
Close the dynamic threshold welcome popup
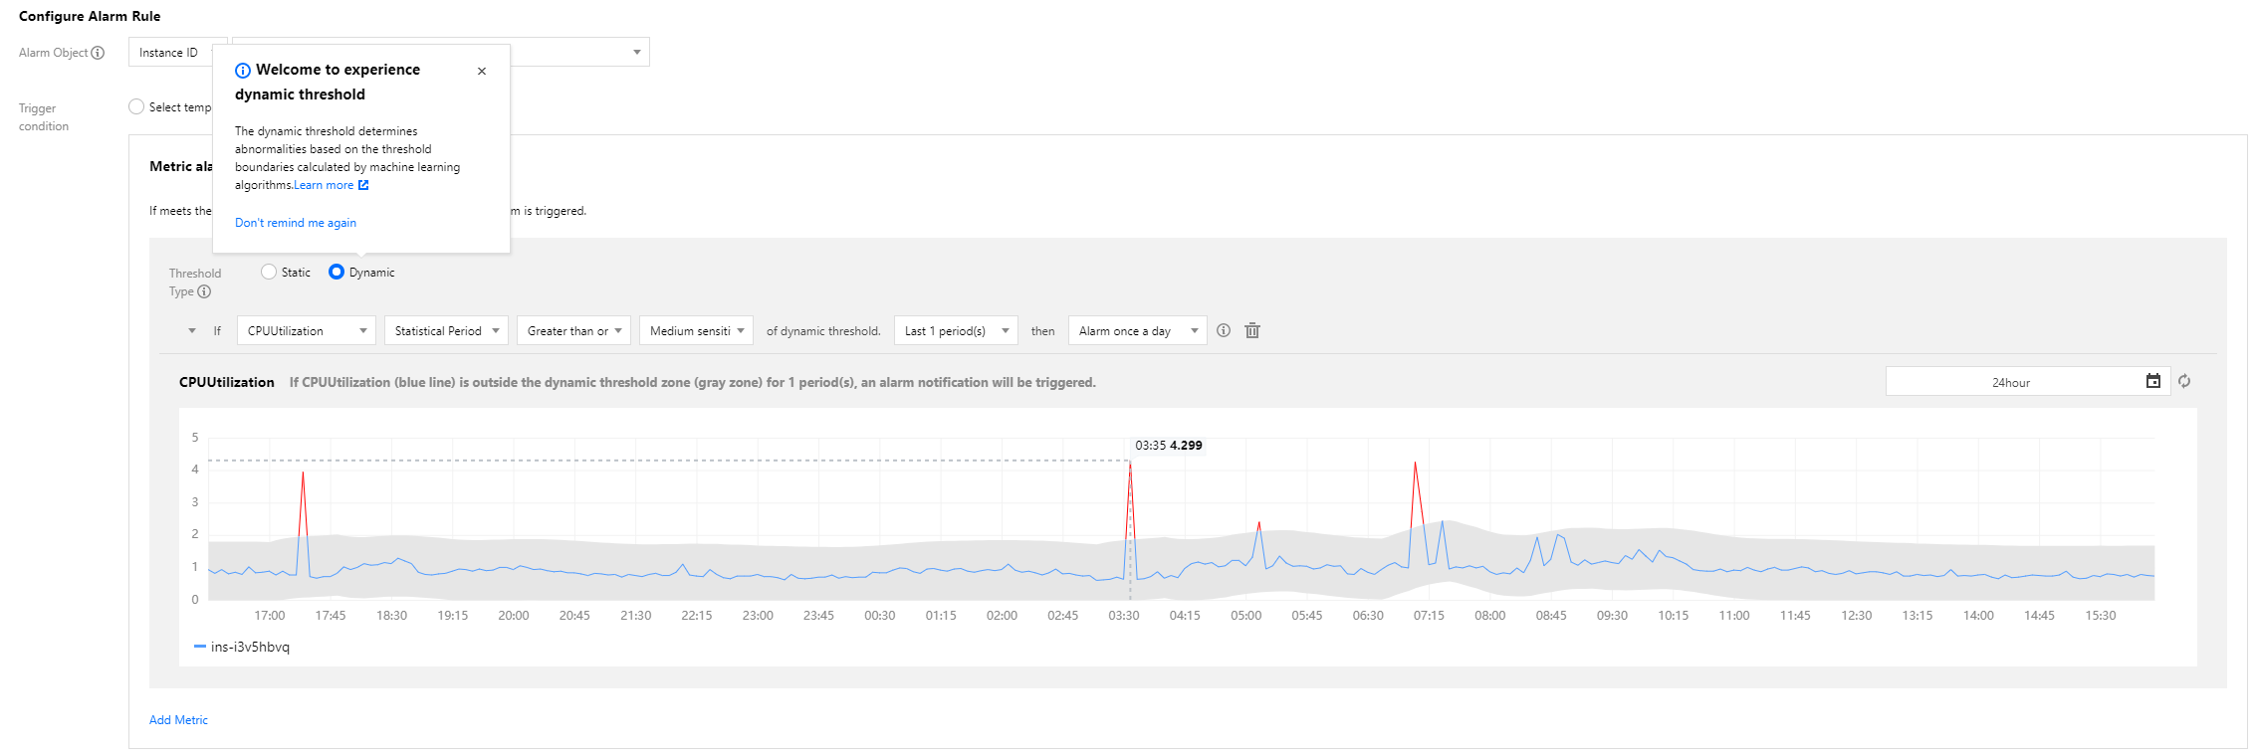[x=482, y=72]
